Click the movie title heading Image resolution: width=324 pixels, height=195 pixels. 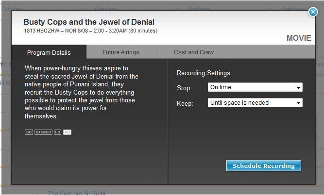pyautogui.click(x=89, y=22)
